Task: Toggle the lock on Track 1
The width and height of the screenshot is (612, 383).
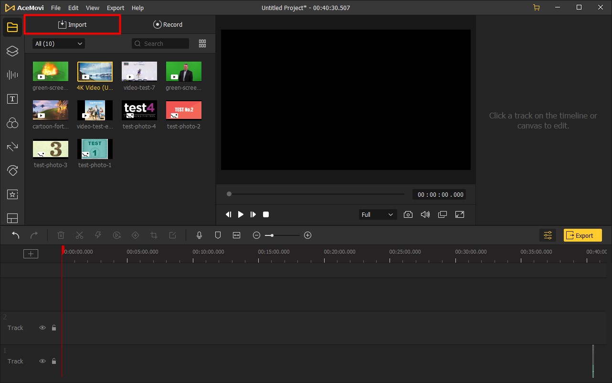Action: [54, 361]
